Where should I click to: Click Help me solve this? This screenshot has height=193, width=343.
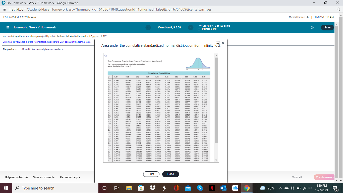coord(17,177)
